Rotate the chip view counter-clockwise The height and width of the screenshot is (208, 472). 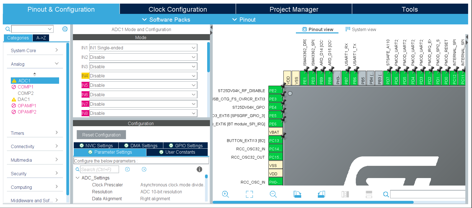coord(321,194)
